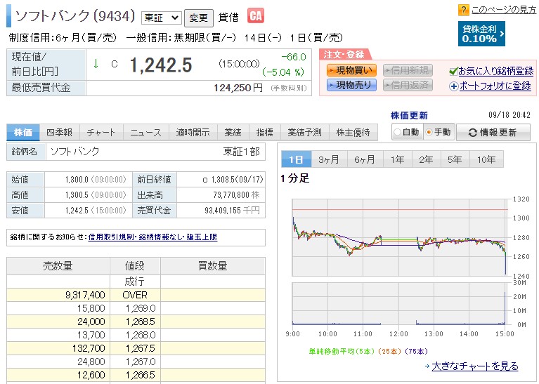
Task: Select the 1日 chart period tab
Action: click(x=296, y=159)
